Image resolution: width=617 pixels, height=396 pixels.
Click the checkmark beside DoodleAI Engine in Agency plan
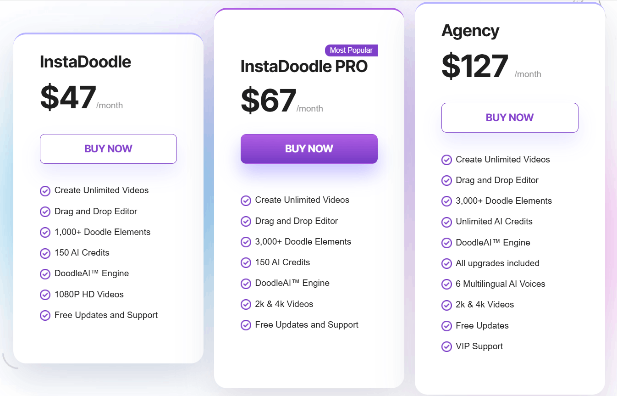tap(447, 243)
